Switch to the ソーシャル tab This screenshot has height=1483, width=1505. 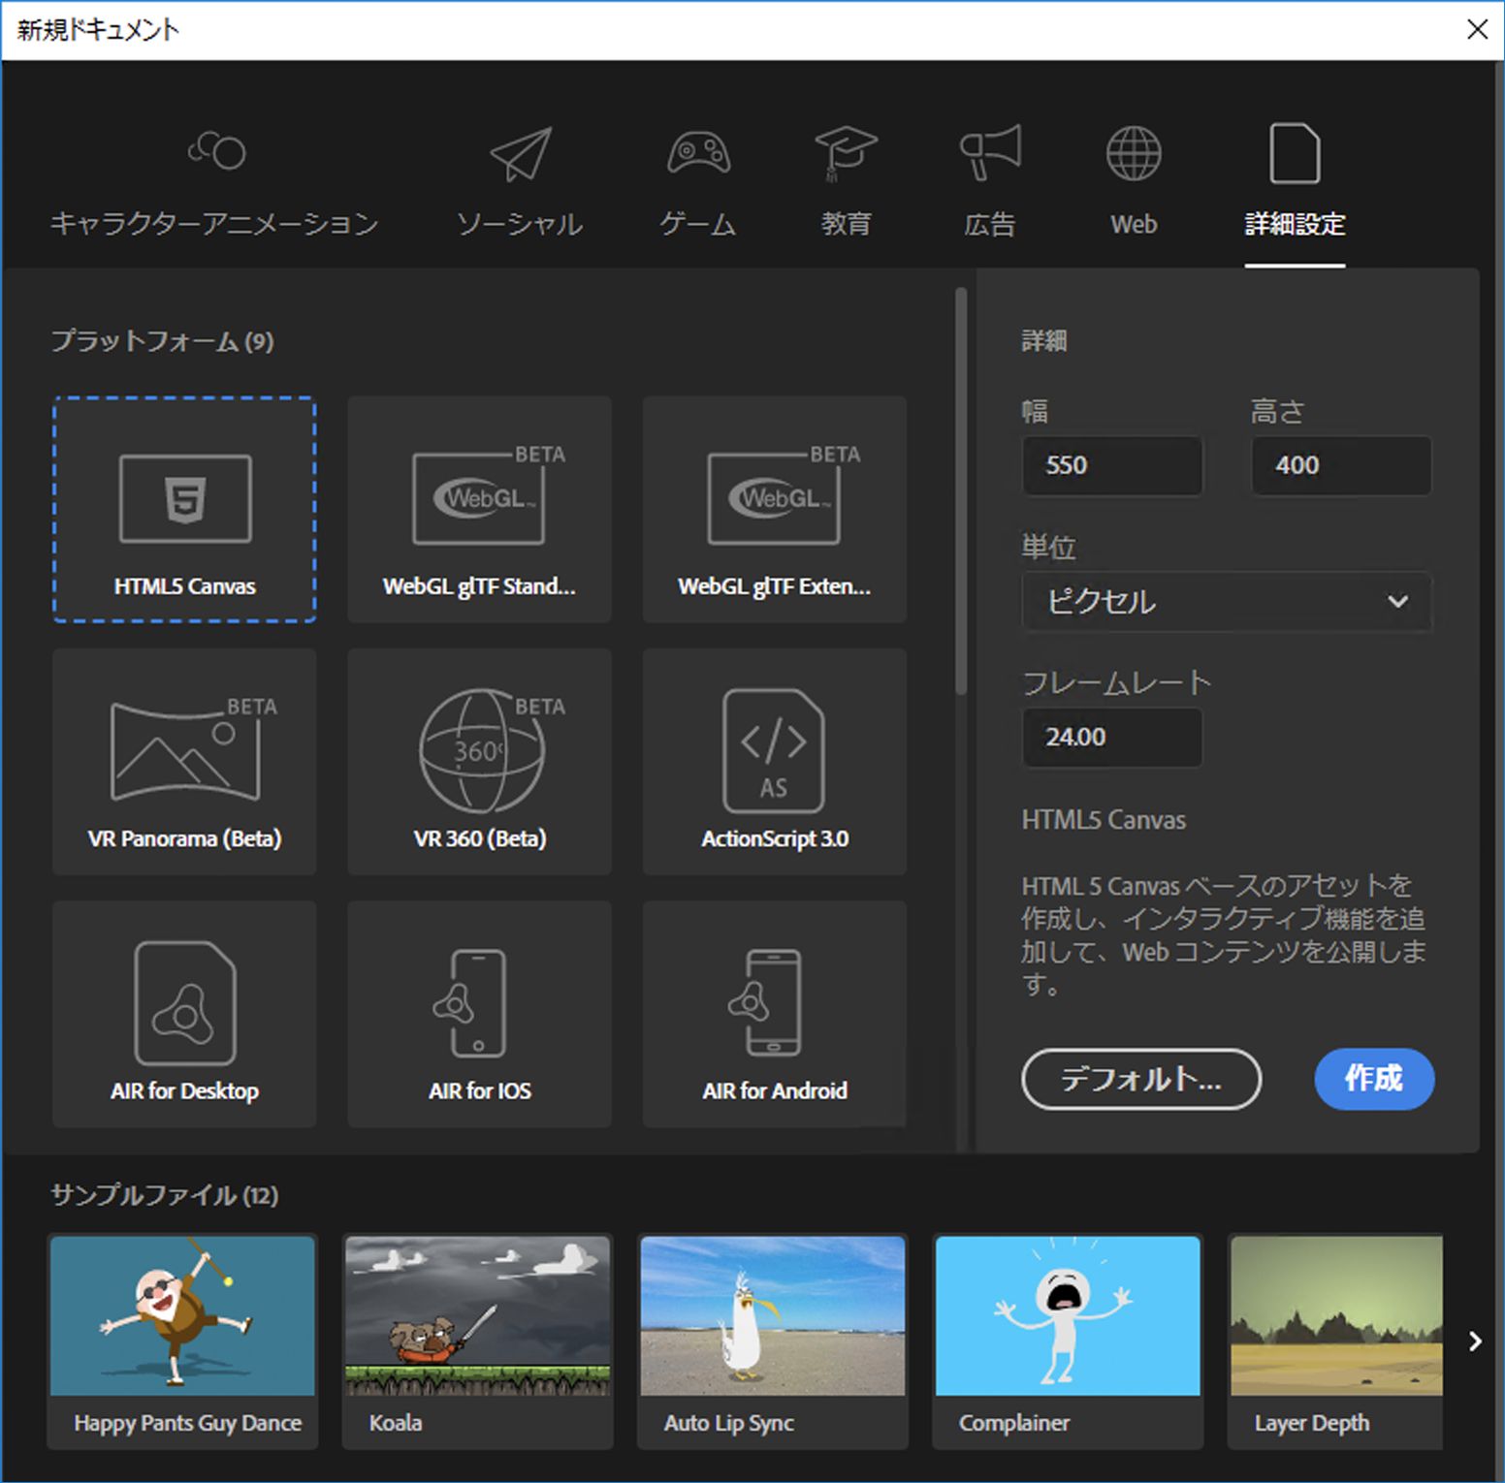tap(520, 181)
